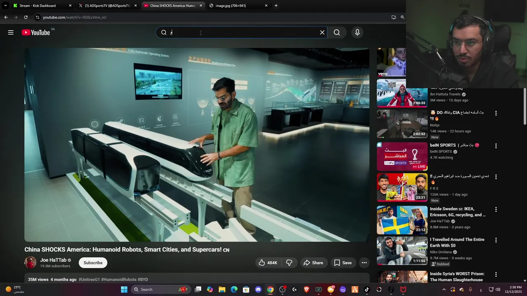The width and height of the screenshot is (527, 296).
Task: Open options menu for the F R S video
Action: [496, 177]
